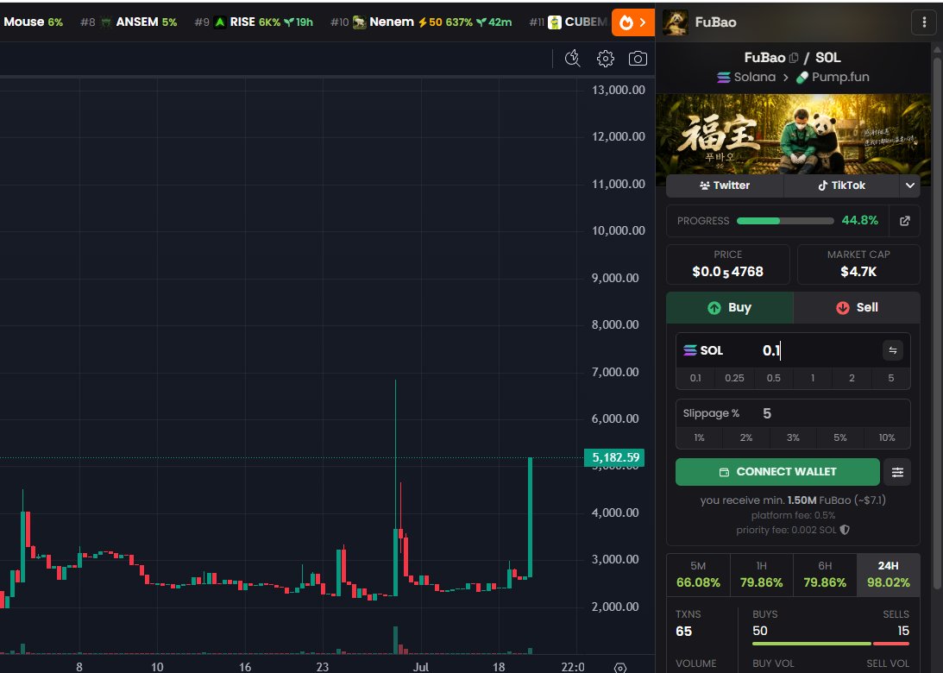
Task: Click the Solana chain label
Action: coord(746,77)
